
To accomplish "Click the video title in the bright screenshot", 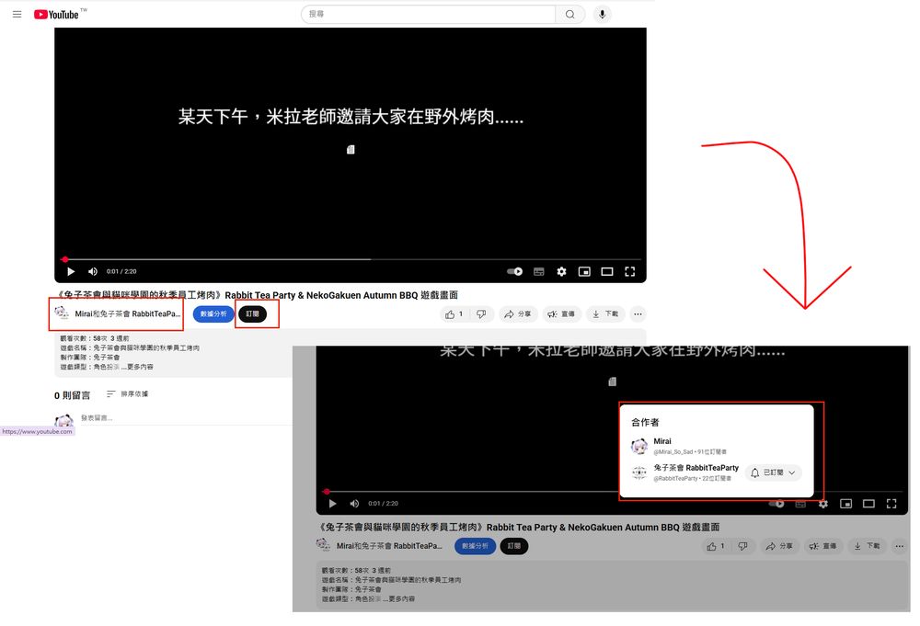I will click(x=259, y=295).
